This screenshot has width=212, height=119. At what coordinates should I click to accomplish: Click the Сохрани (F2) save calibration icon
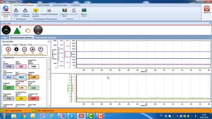[16, 10]
